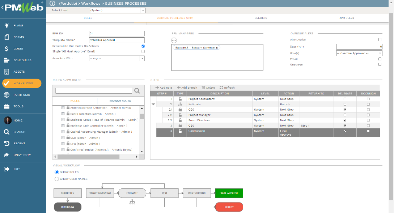This screenshot has height=213, width=394.
Task: Click the Search magnifier icon in sidebar
Action: tap(7, 132)
